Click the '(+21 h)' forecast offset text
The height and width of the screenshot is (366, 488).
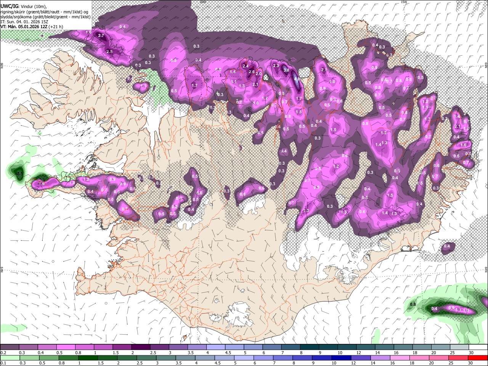(x=56, y=27)
